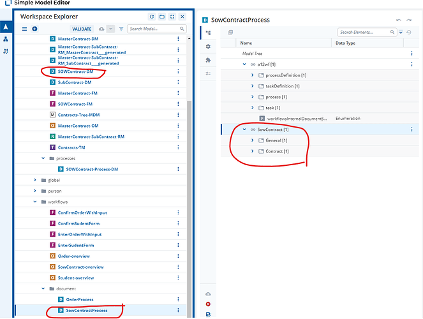Open MasterContract-OM overview model
This screenshot has width=423, height=319.
[78, 126]
